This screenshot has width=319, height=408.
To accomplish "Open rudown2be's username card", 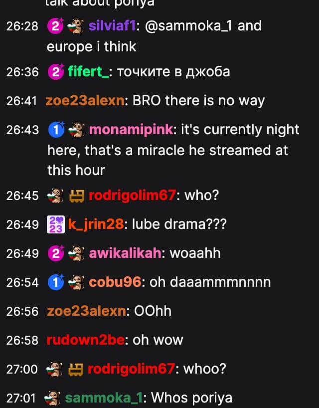I will [x=86, y=340].
